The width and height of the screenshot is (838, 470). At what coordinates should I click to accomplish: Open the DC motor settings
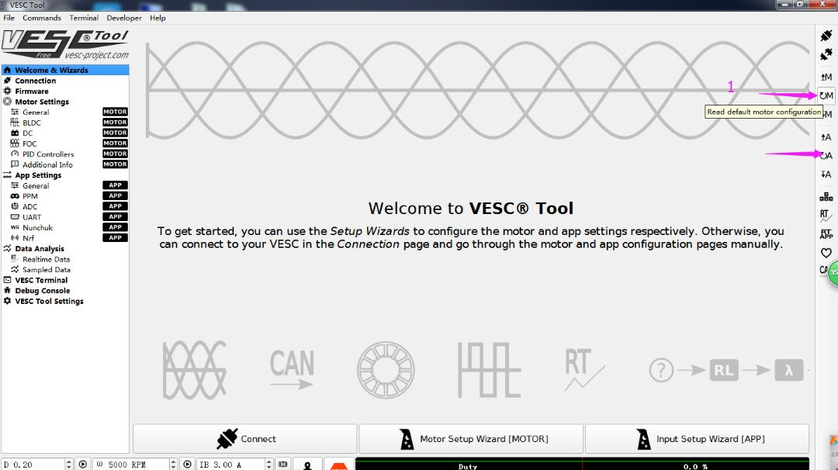pos(65,133)
